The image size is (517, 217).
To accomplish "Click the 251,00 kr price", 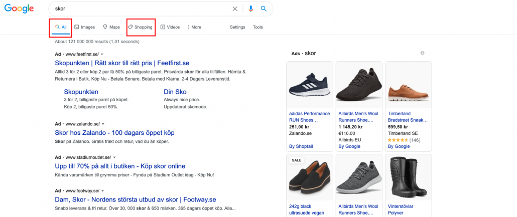I will 299,127.
